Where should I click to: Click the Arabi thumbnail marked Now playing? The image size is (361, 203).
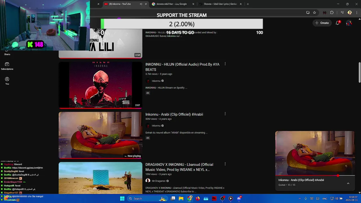click(x=100, y=135)
